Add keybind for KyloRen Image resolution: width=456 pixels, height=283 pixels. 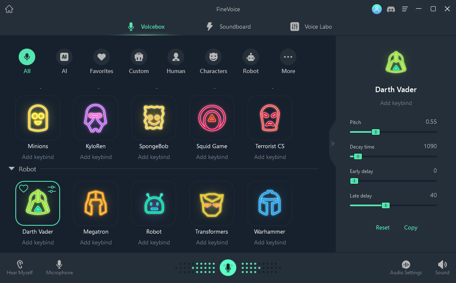(96, 157)
